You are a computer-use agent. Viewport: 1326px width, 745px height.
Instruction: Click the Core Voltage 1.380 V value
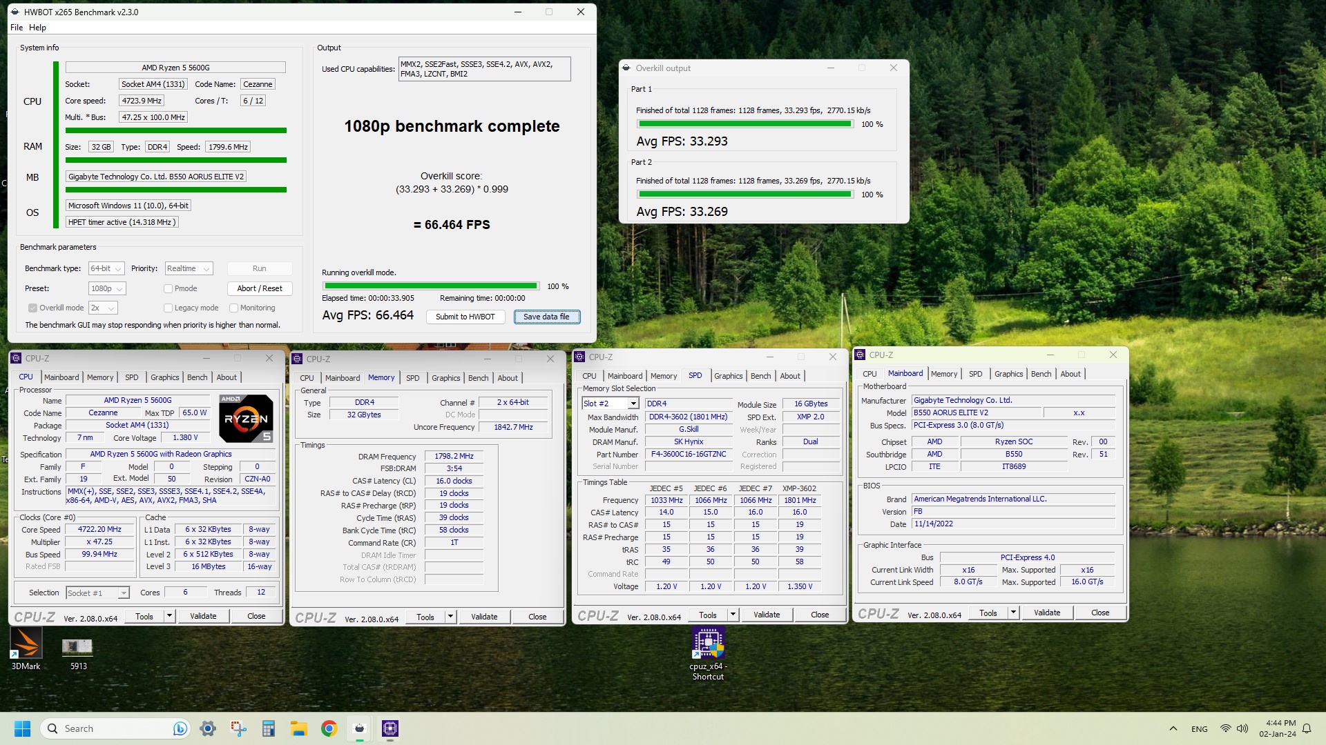[185, 438]
